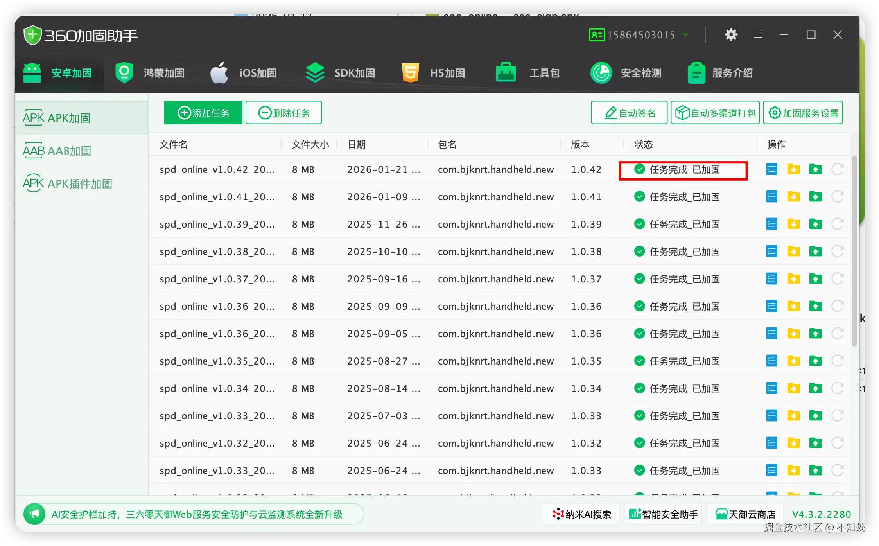This screenshot has height=546, width=879.
Task: Select APK插件加固 in the sidebar
Action: (67, 184)
